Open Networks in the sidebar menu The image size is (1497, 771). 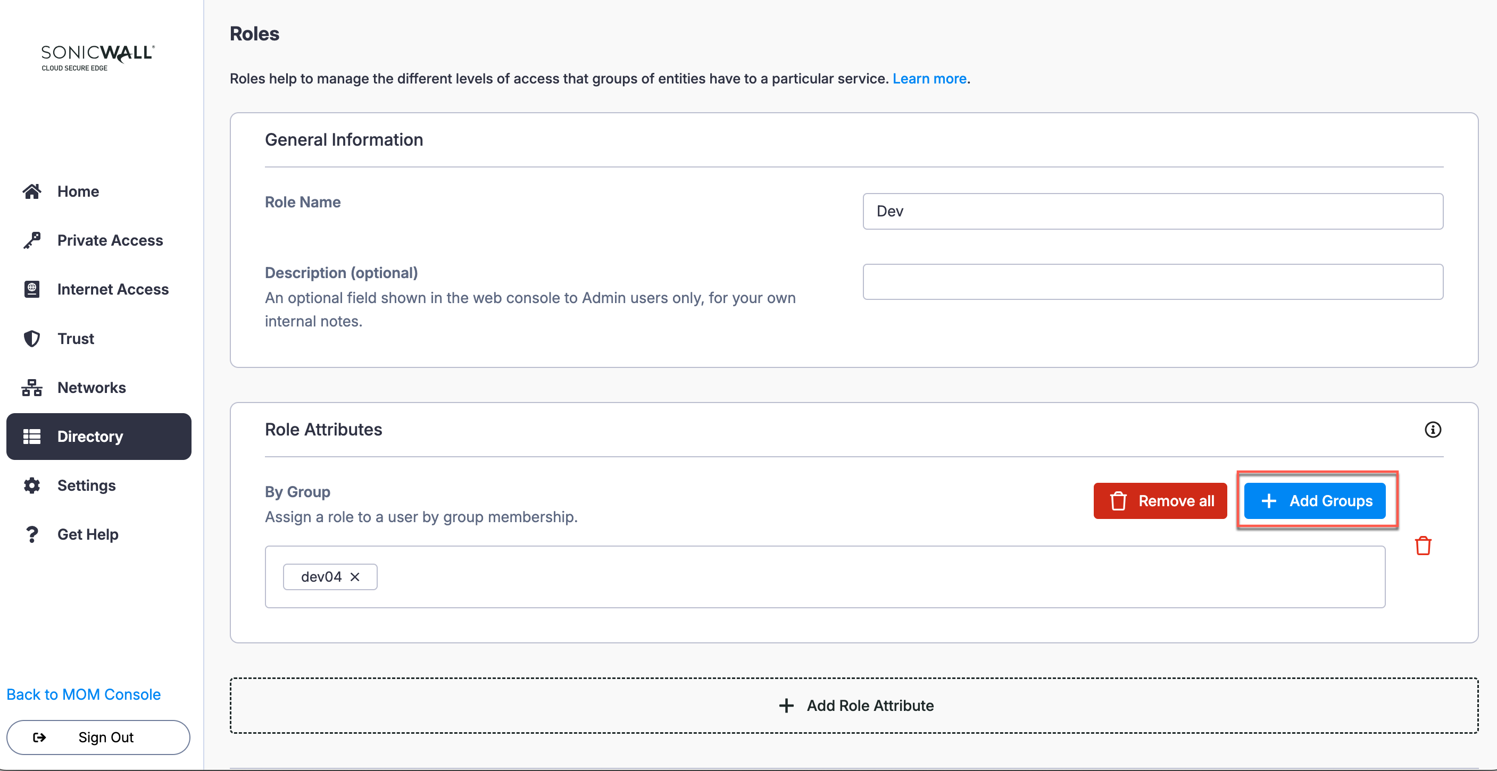point(92,388)
